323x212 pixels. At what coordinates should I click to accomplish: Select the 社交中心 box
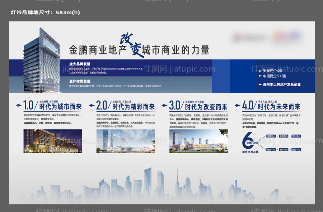[271, 149]
